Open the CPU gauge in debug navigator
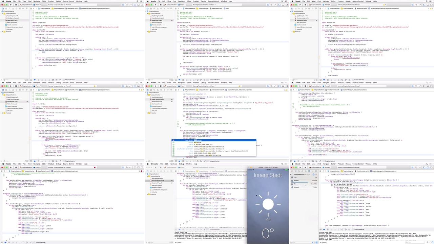Viewport: 434px width, 244px height. click(304, 177)
